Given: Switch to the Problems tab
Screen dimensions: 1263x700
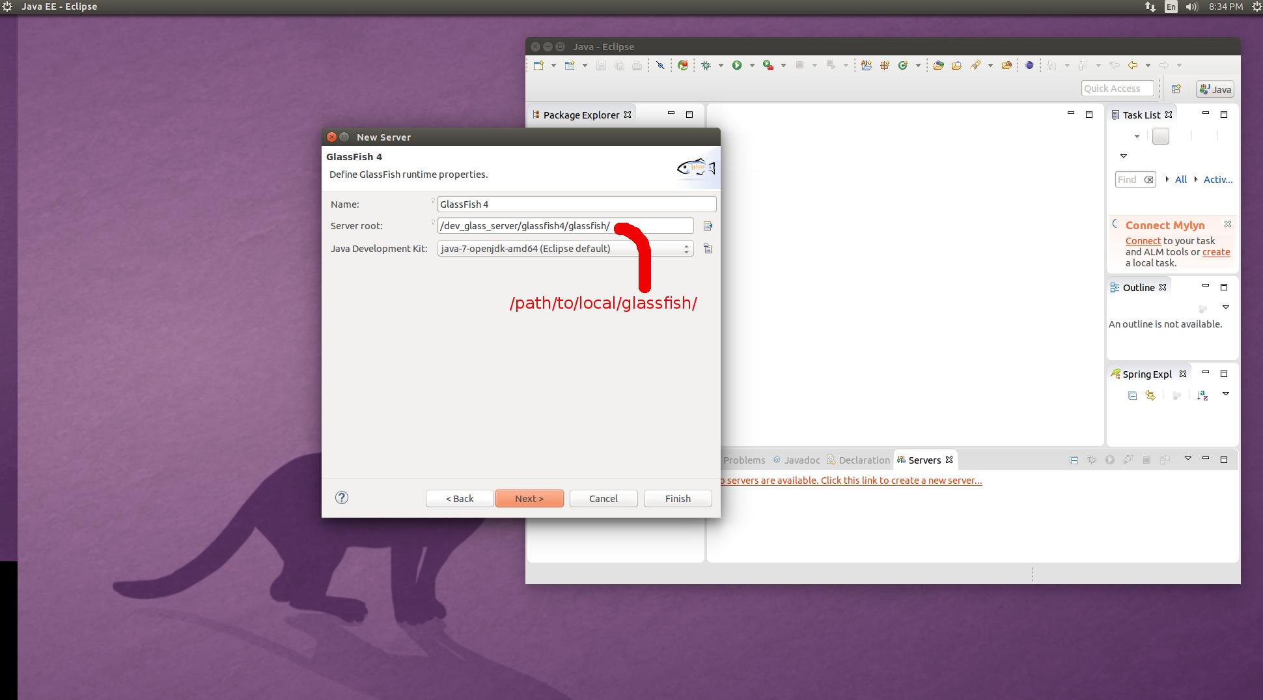Looking at the screenshot, I should (743, 460).
